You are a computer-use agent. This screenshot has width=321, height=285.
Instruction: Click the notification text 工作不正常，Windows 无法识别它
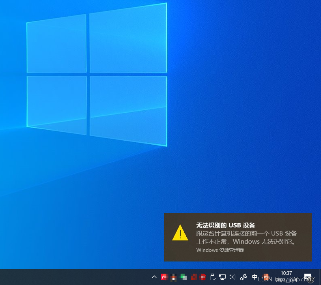[x=246, y=242]
